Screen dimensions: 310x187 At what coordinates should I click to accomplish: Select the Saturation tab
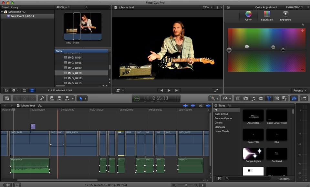tap(267, 16)
